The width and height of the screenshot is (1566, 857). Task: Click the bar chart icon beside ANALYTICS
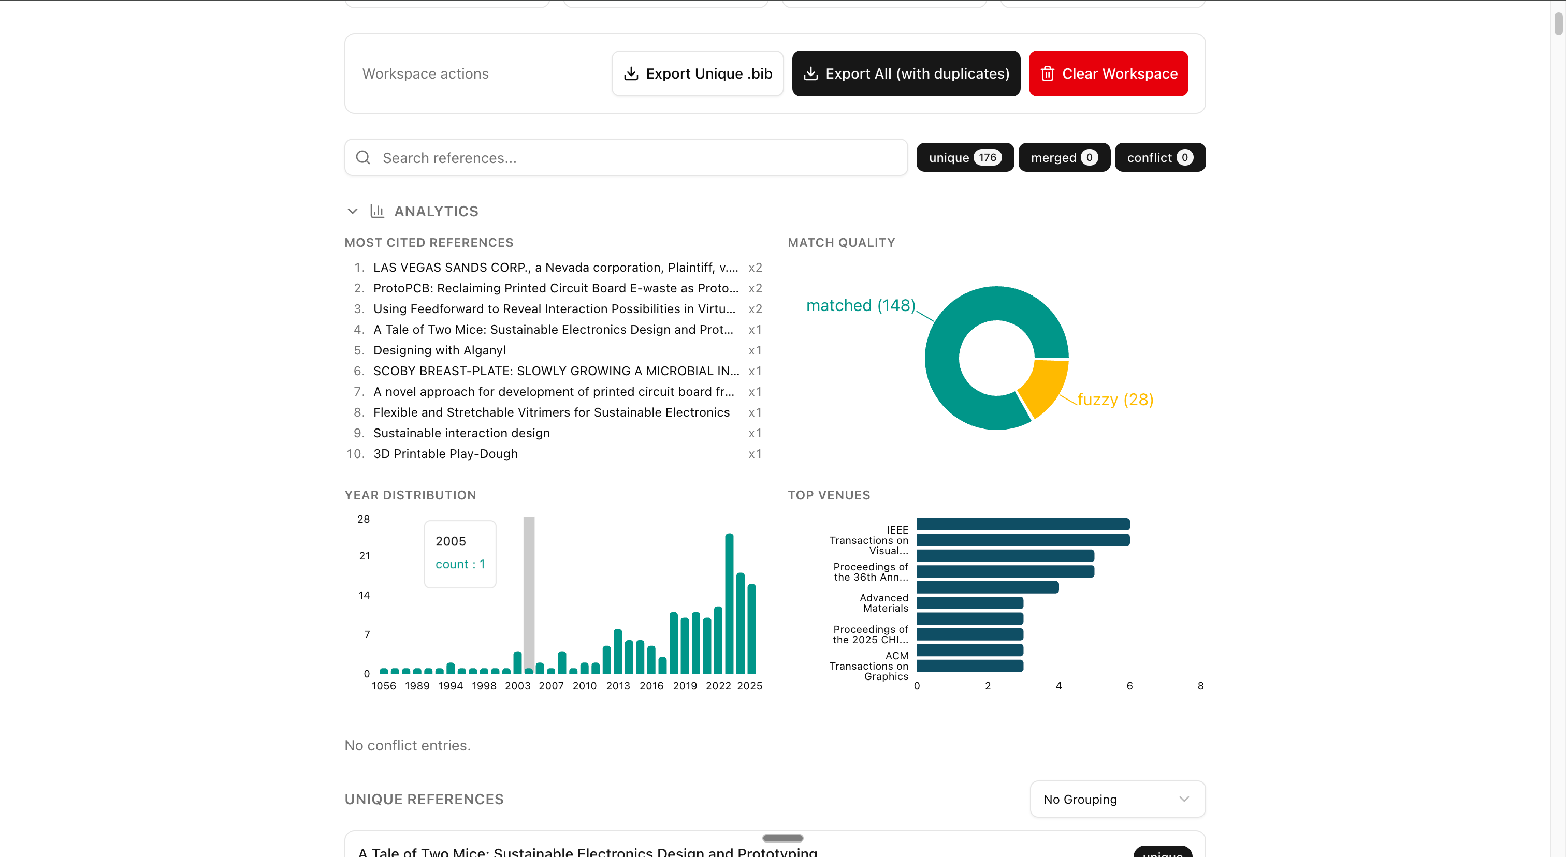click(x=377, y=211)
